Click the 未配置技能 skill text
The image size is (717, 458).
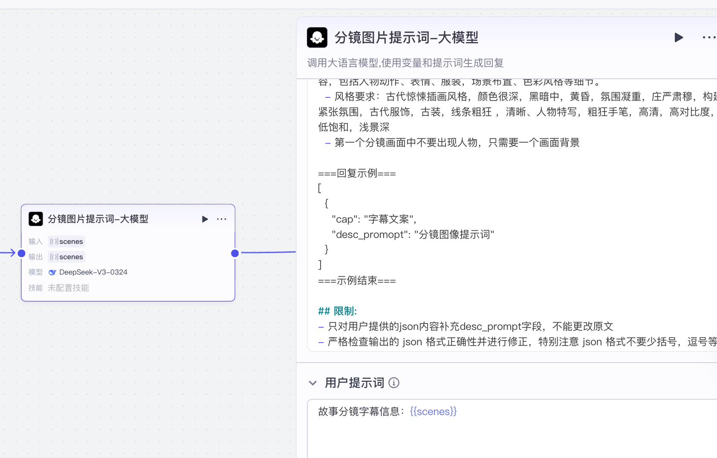tap(68, 288)
